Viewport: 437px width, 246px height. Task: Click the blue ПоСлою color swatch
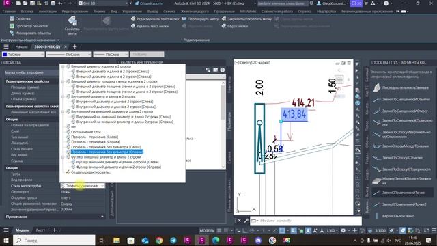click(x=5, y=55)
